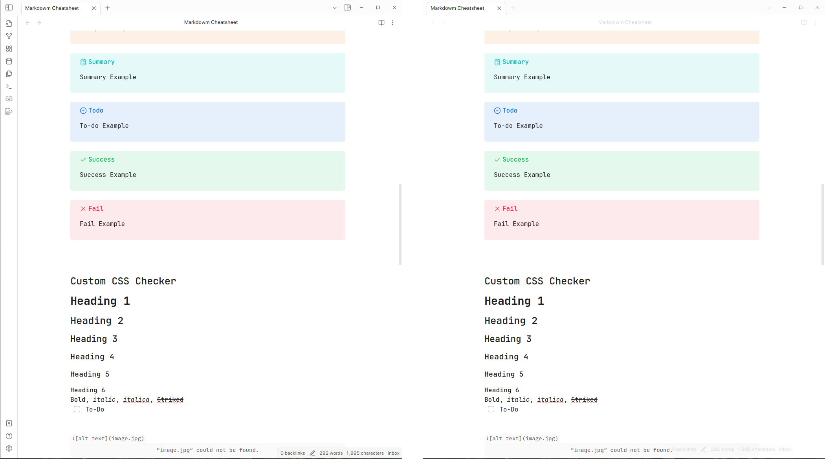Click Inbox in the status bar
This screenshot has width=825, height=459.
tap(393, 453)
